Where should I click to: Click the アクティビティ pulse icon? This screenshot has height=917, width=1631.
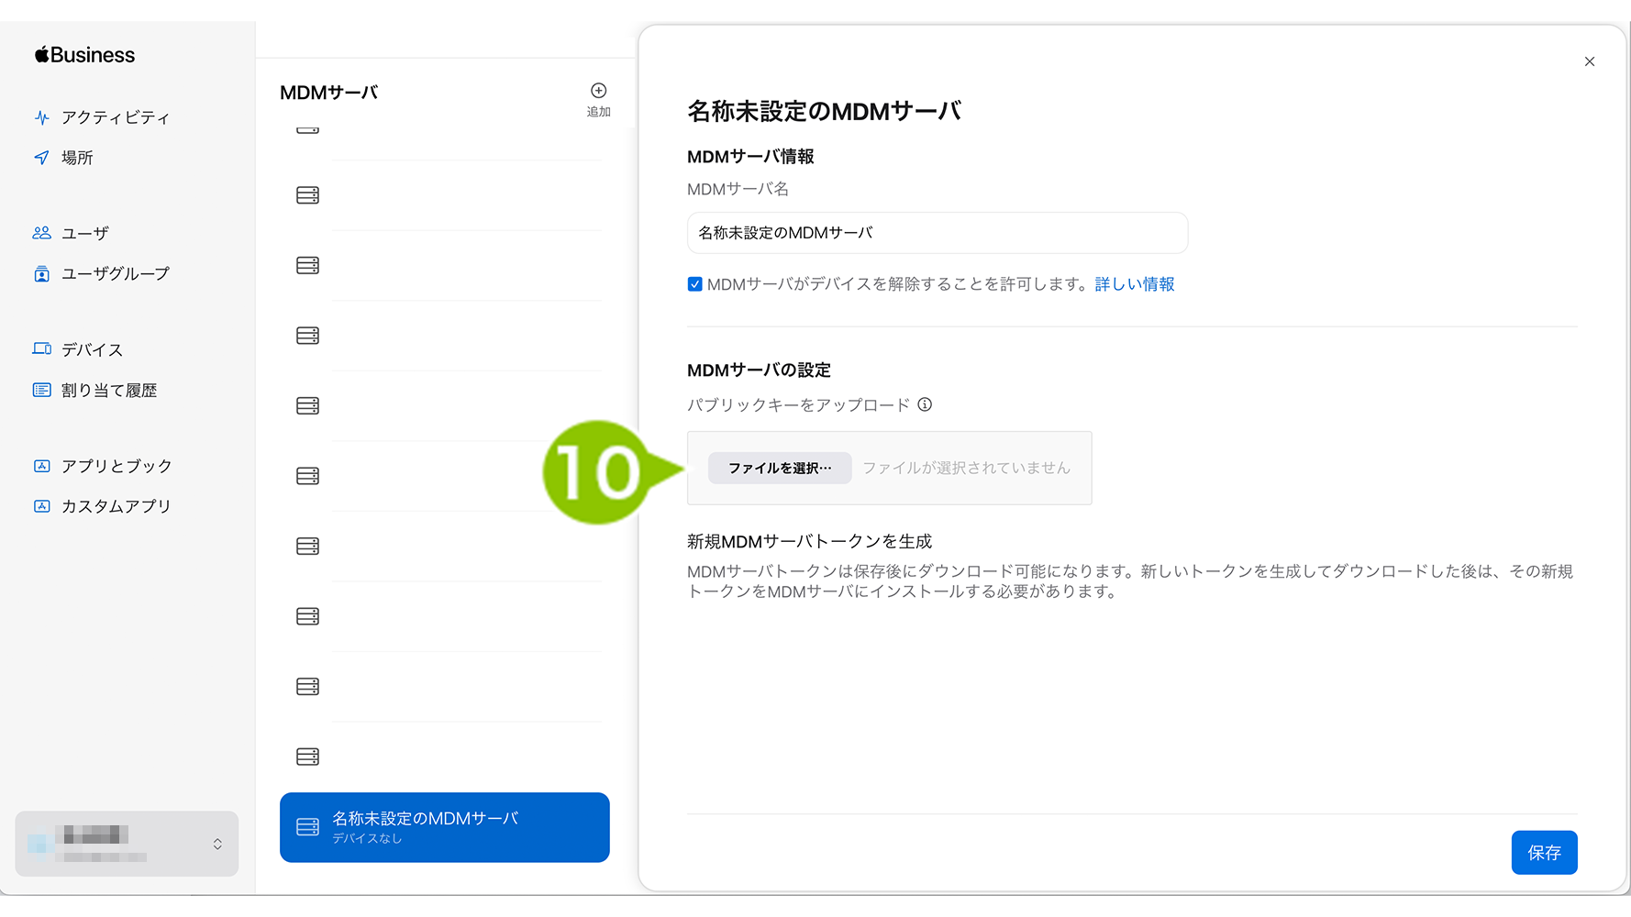[41, 117]
